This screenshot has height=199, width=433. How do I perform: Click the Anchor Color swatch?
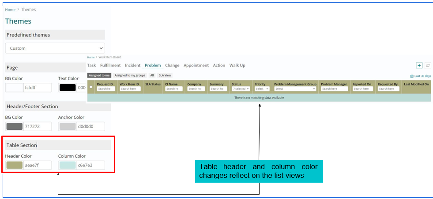point(67,126)
